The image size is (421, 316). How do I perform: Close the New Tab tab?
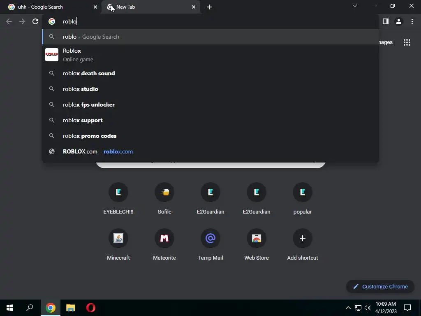pyautogui.click(x=194, y=7)
